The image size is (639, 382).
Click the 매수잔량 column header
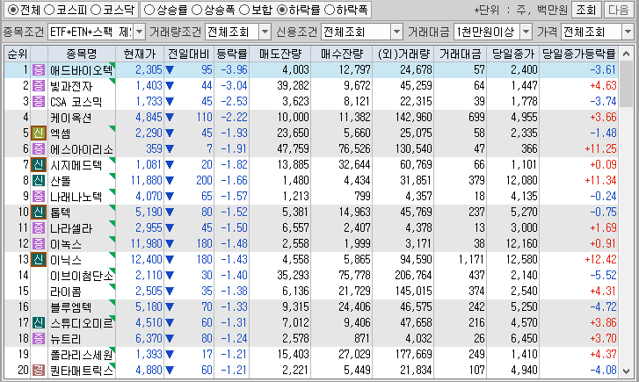pyautogui.click(x=342, y=54)
